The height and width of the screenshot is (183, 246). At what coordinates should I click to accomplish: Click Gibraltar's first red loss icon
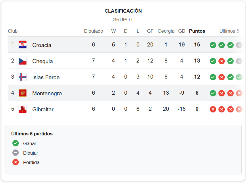point(213,109)
